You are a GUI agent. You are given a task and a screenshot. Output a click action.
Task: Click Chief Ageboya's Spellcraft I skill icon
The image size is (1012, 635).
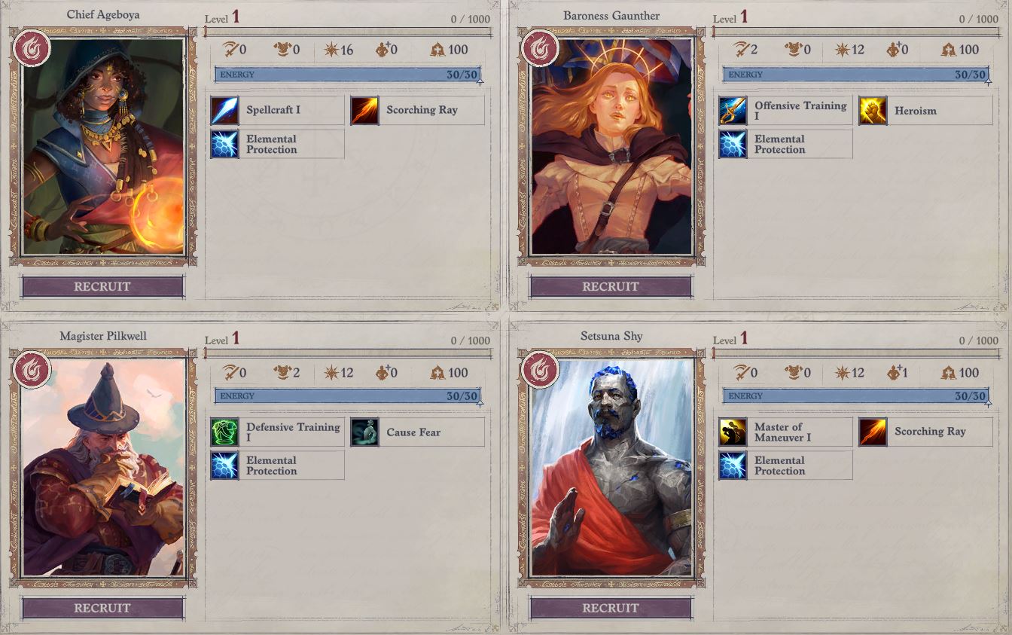pyautogui.click(x=224, y=111)
